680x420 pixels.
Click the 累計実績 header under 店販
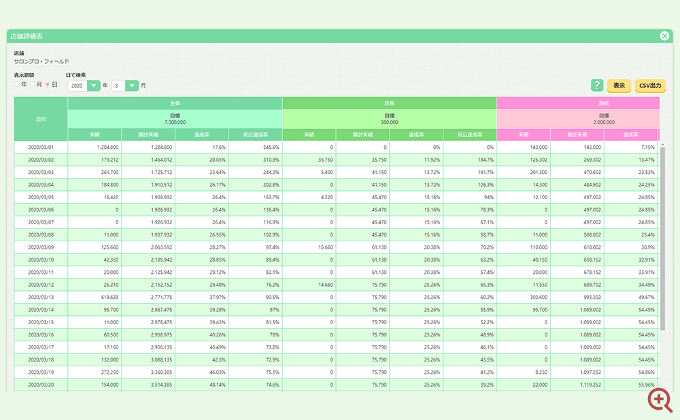[362, 135]
